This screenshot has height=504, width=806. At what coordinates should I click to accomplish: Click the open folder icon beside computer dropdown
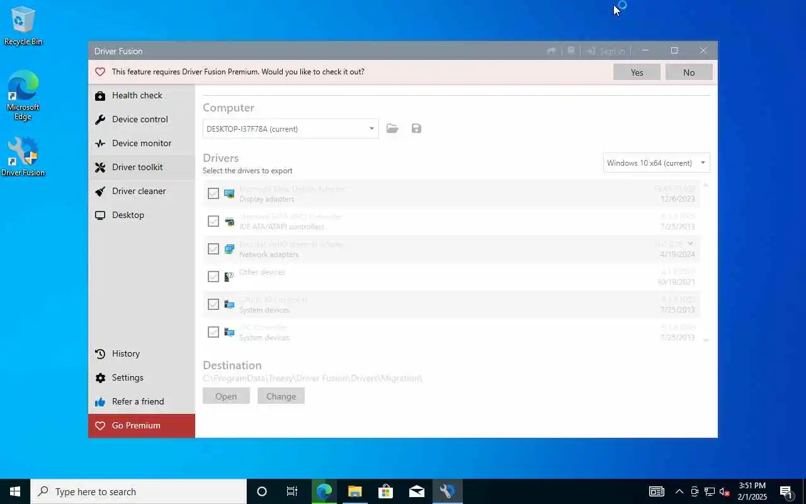(392, 129)
